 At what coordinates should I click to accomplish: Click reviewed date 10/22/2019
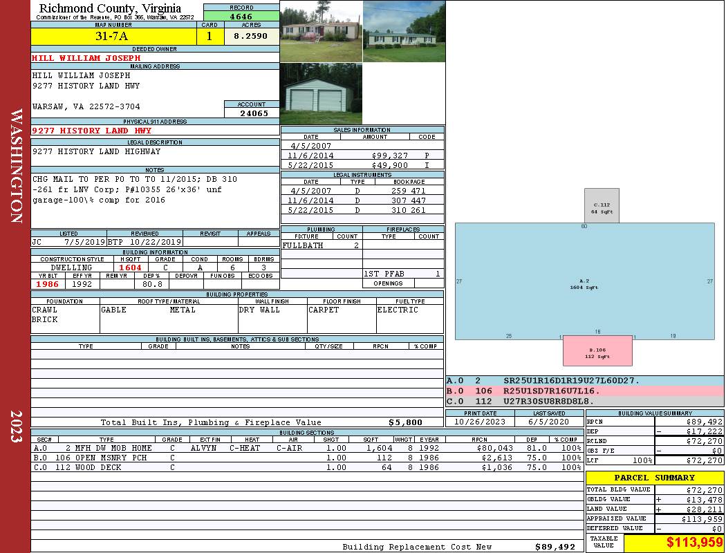point(155,242)
